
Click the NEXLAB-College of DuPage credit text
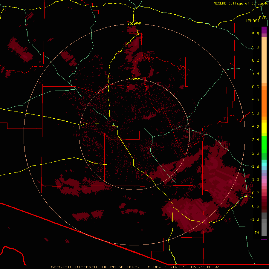coord(240,3)
